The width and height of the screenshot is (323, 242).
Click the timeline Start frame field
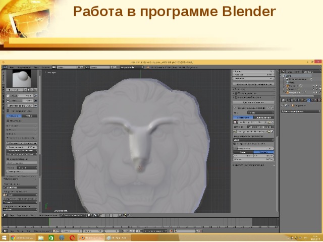point(71,231)
